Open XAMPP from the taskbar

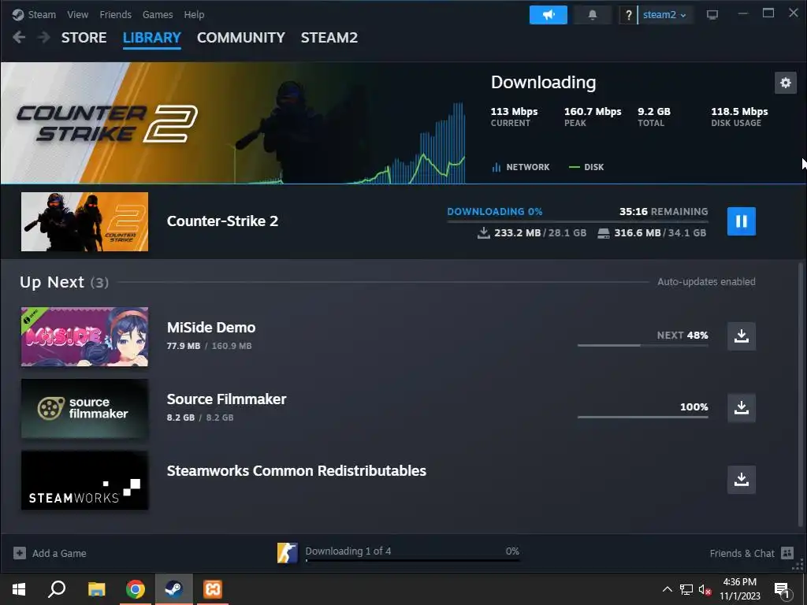click(x=213, y=589)
